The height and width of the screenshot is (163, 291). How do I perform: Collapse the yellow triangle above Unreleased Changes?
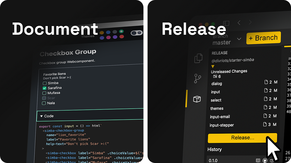point(213,66)
